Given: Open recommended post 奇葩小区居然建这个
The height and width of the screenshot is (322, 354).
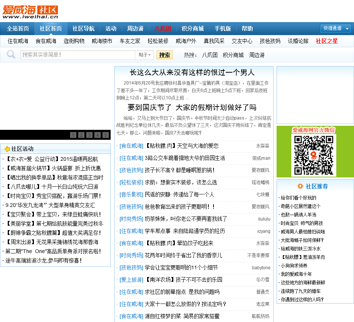Looking at the screenshot, I should point(301,206).
